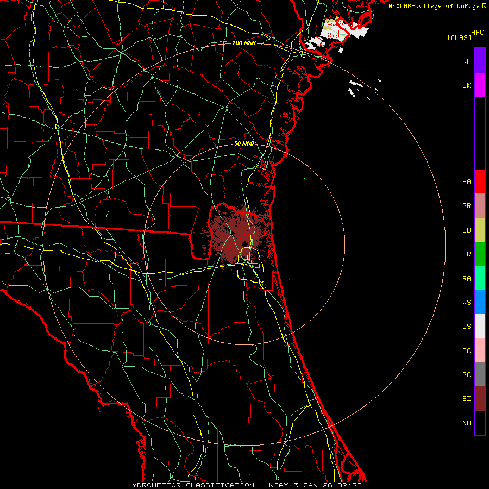
Task: Click the BI brown legend swatch
Action: pyautogui.click(x=480, y=399)
